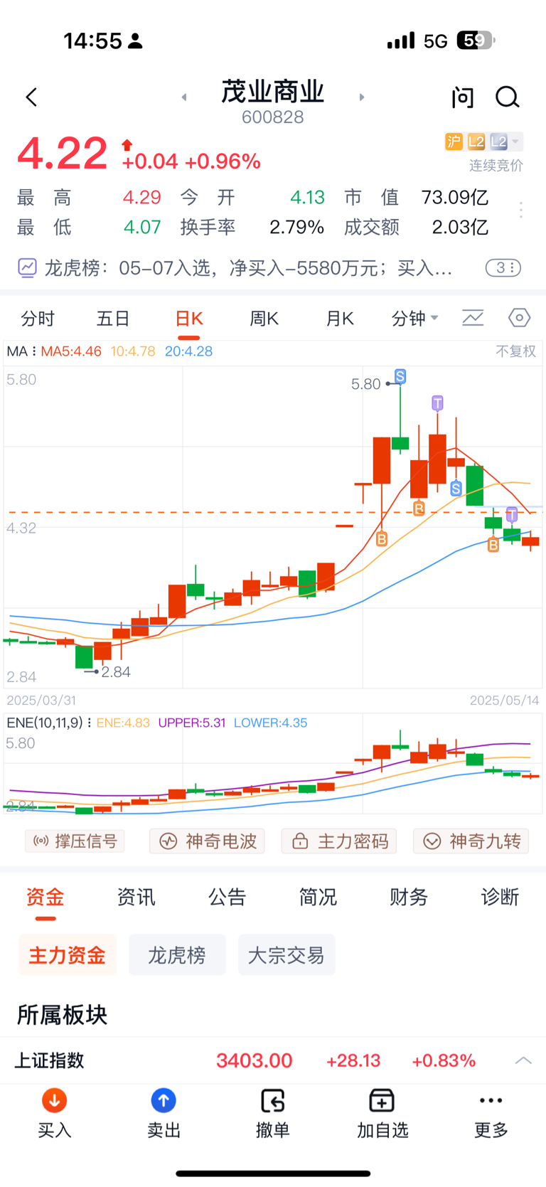The width and height of the screenshot is (546, 1187).
Task: Unlock 主力密码 indicator
Action: (339, 841)
